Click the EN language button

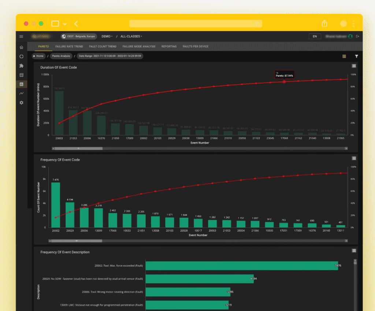click(315, 37)
